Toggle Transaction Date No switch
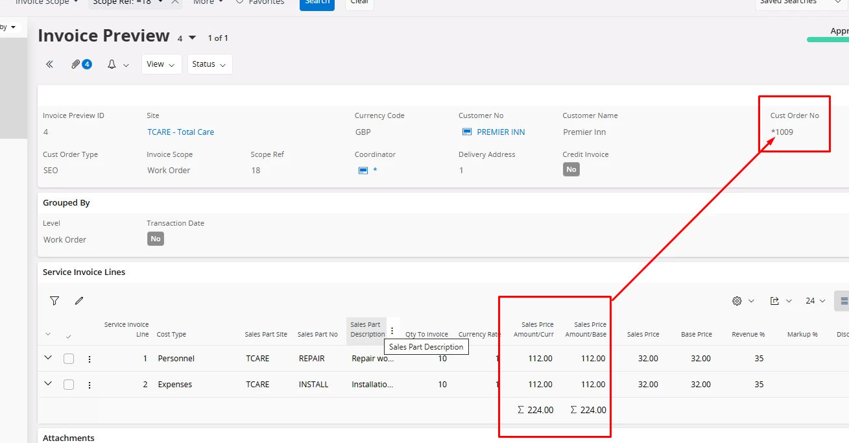 click(x=155, y=239)
